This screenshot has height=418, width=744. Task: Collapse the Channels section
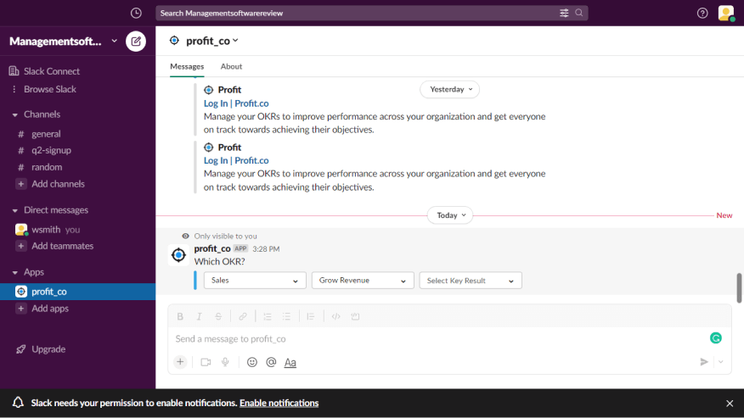coord(14,114)
